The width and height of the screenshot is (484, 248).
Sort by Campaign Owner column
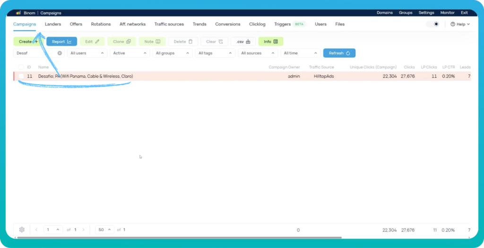click(x=284, y=67)
